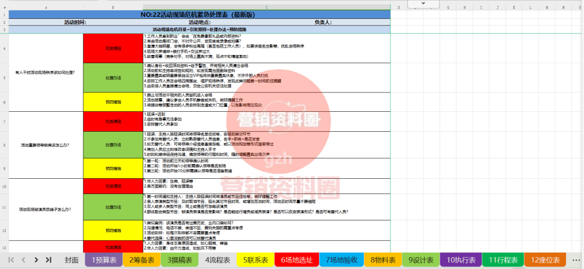Screen dimensions: 584x269
Task: Select yellow 预防措施 cell in row 12
Action: pos(113,230)
